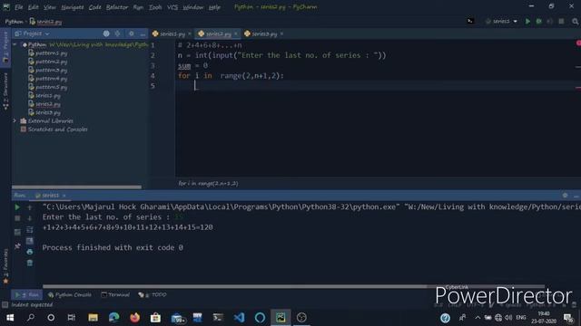
Task: Expand External Libraries node
Action: [x=15, y=120]
